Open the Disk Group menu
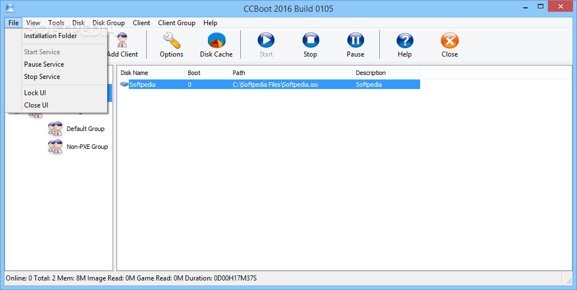577x290 pixels. point(109,23)
